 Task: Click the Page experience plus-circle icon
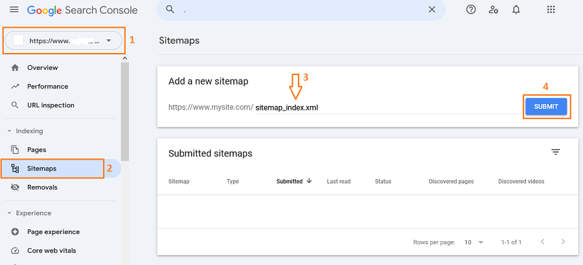pyautogui.click(x=15, y=232)
